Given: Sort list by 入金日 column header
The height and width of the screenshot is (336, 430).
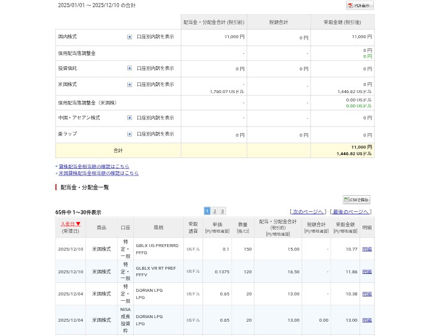Looking at the screenshot, I should point(70,224).
